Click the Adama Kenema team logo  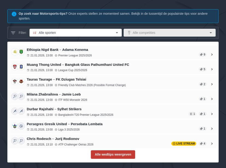[x=21, y=52]
